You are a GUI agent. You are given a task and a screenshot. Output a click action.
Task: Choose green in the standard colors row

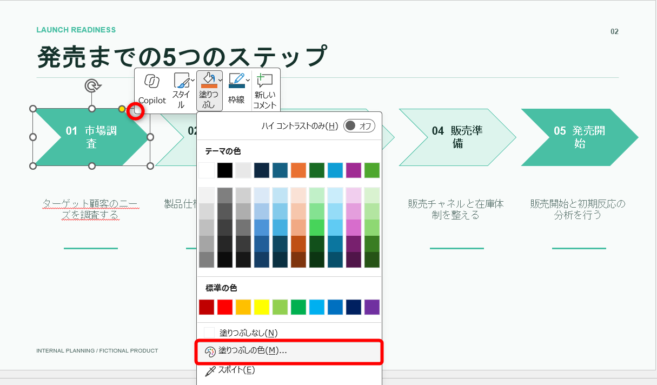tap(298, 307)
